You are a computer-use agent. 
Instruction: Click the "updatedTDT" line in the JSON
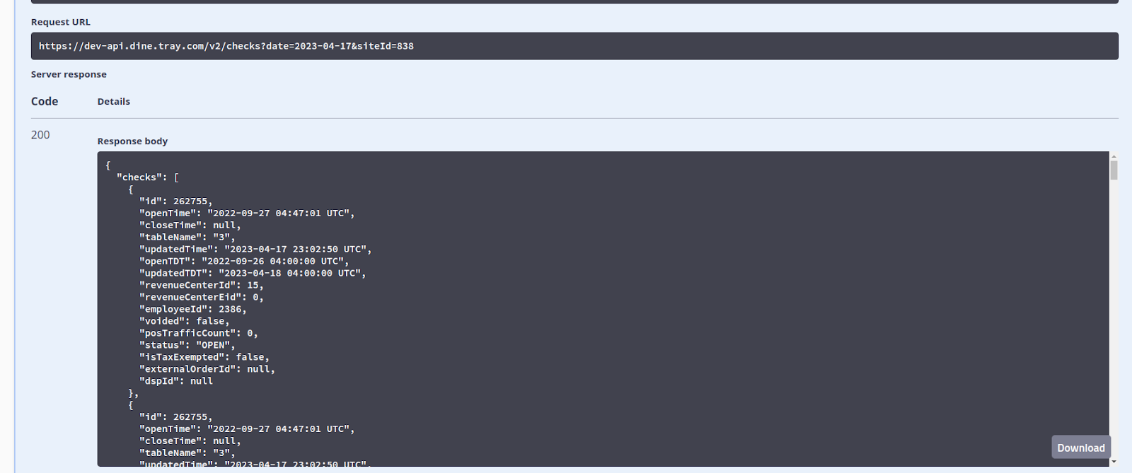(x=253, y=273)
